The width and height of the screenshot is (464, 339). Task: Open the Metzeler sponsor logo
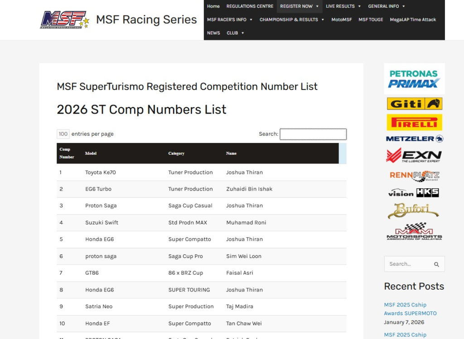[x=414, y=138]
